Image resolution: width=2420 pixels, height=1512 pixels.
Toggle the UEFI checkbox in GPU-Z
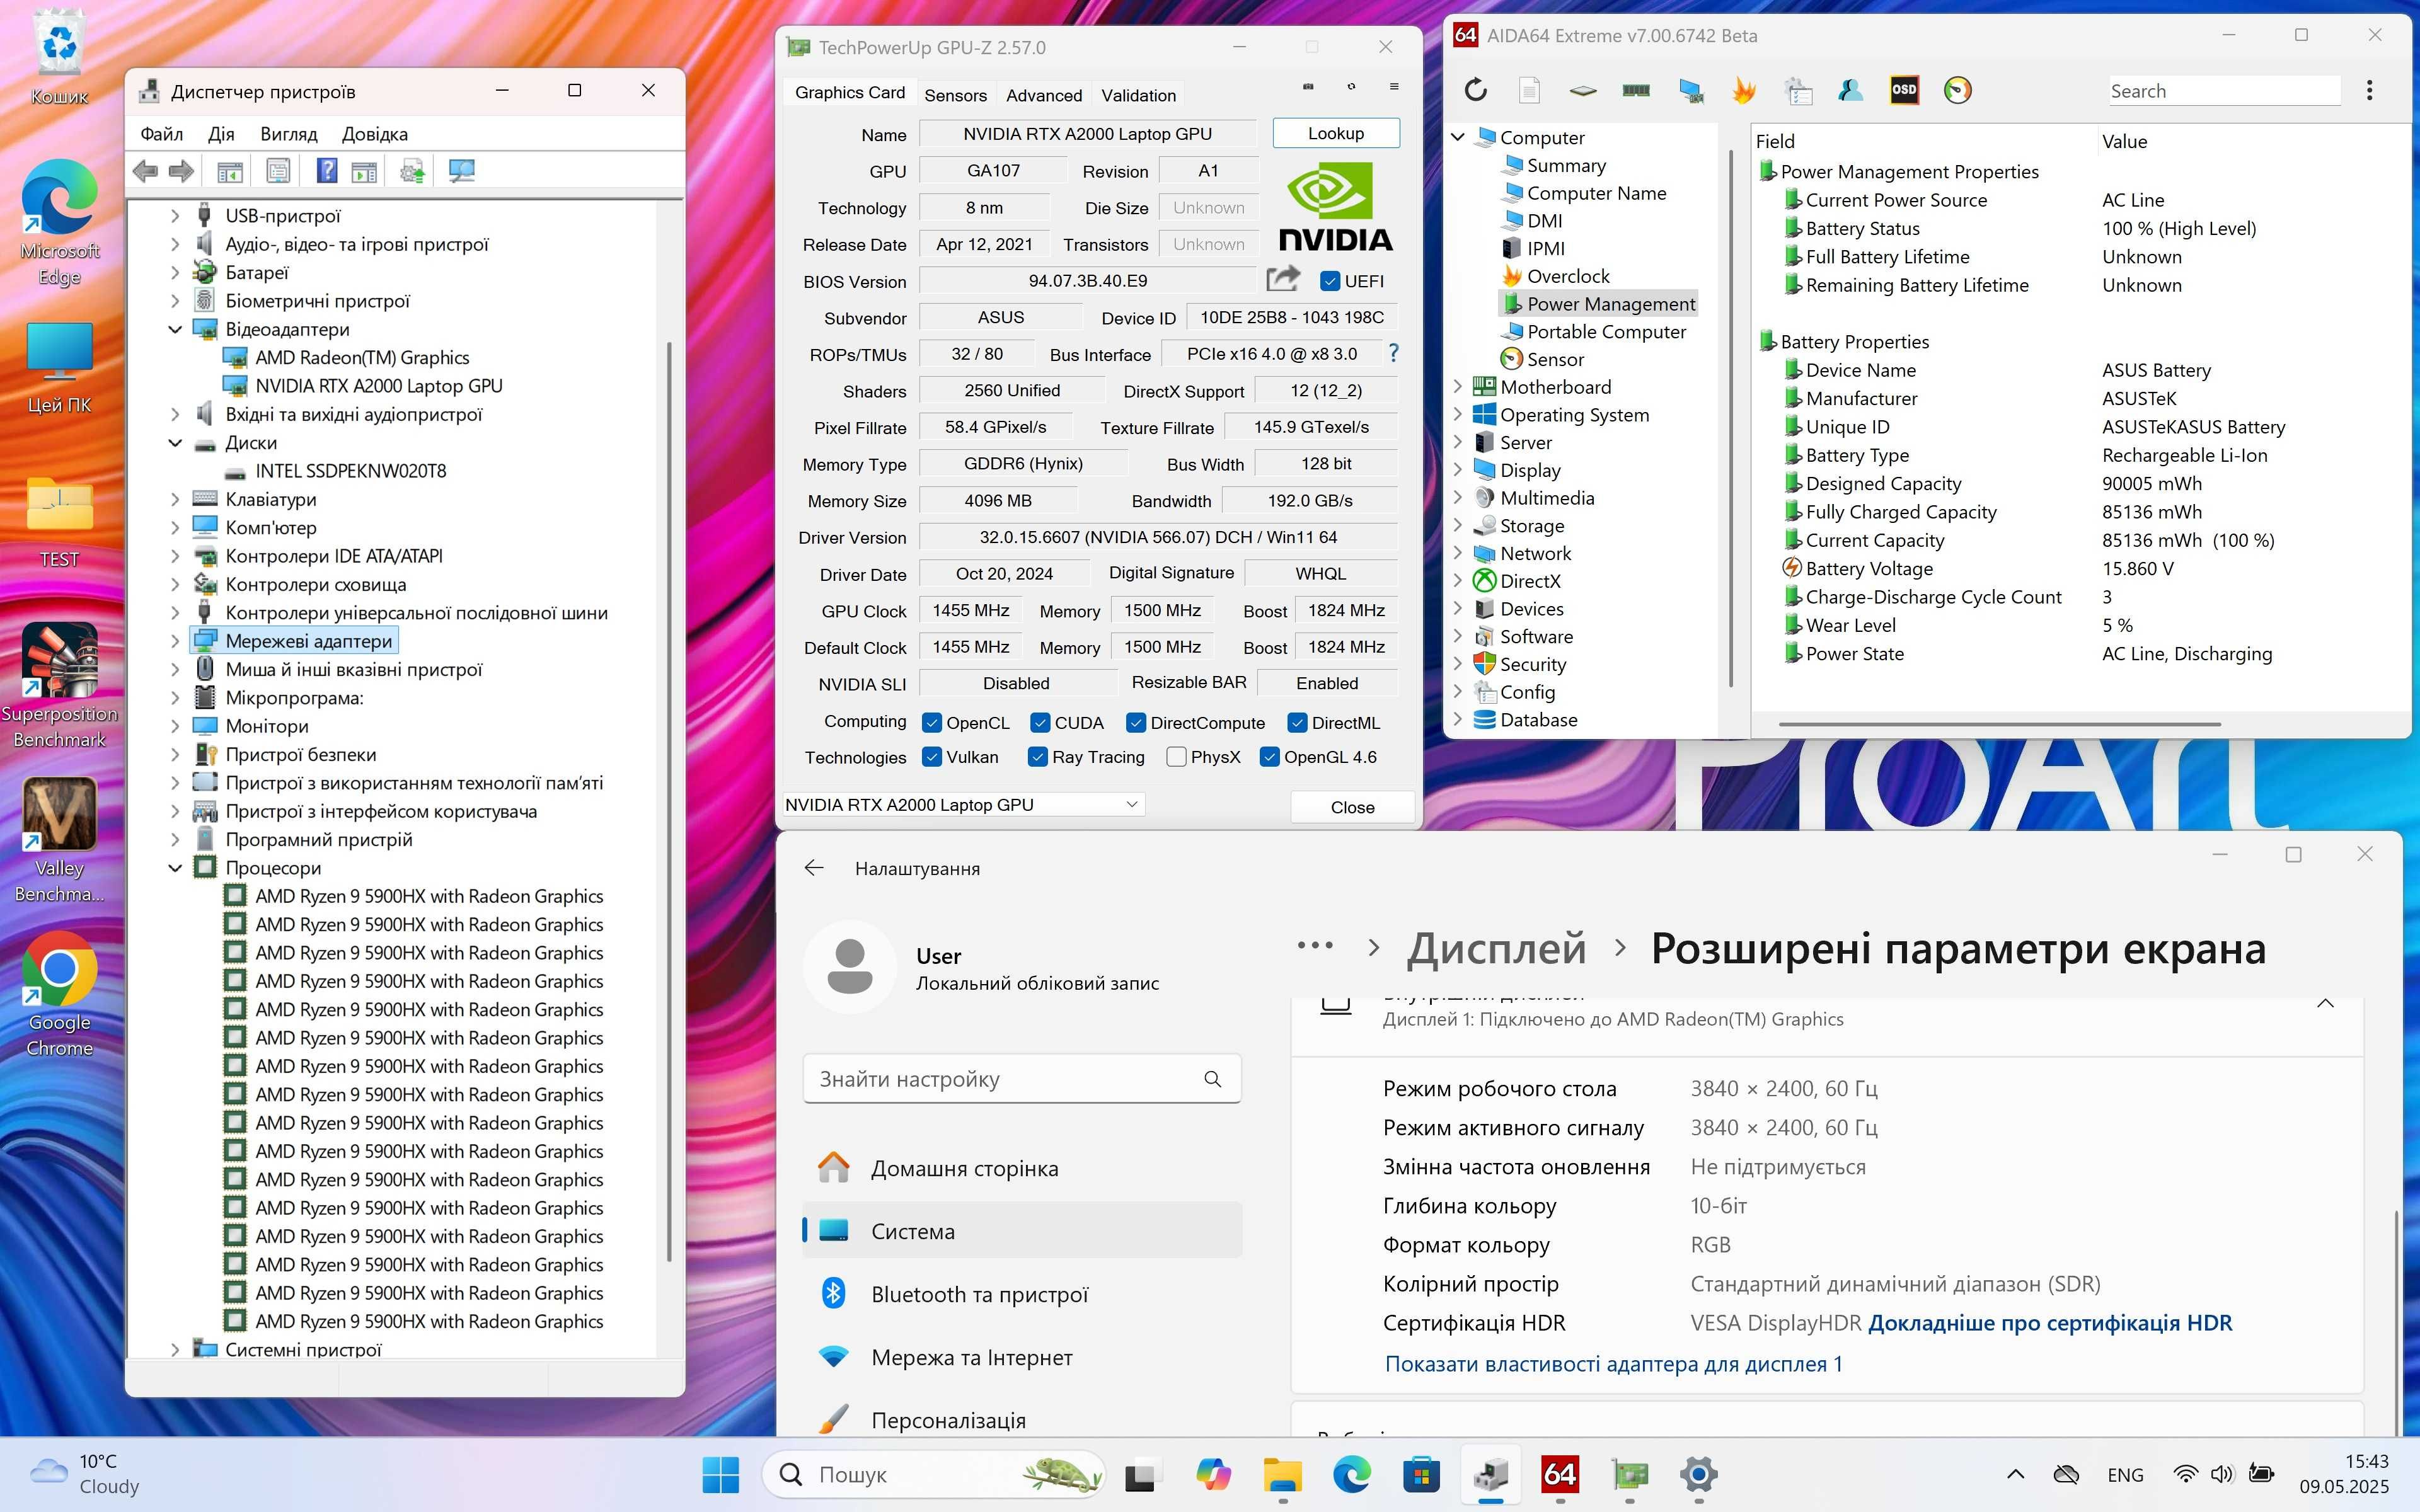[1329, 281]
